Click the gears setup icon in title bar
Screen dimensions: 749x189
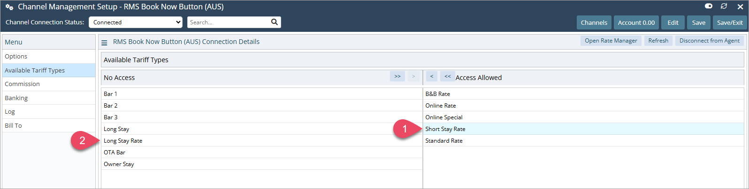pyautogui.click(x=9, y=7)
